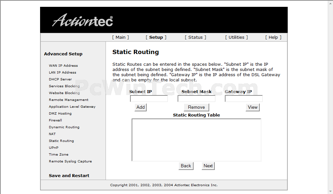Open Website Blocking page
This screenshot has width=333, height=194.
coord(64,93)
